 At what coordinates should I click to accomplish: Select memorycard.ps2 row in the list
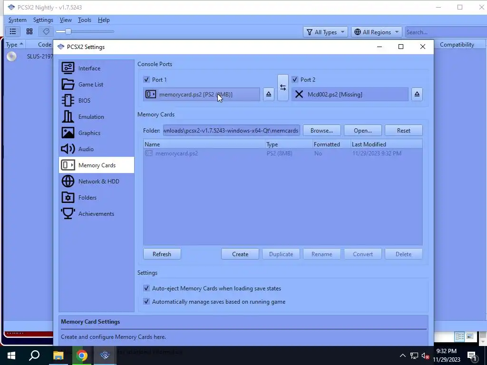pyautogui.click(x=282, y=154)
